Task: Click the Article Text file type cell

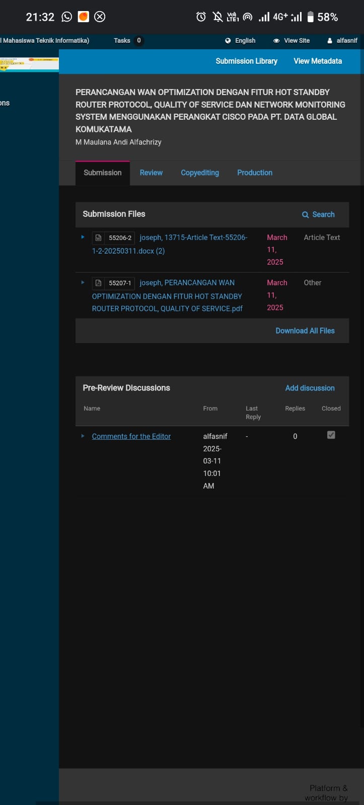Action: pyautogui.click(x=322, y=237)
